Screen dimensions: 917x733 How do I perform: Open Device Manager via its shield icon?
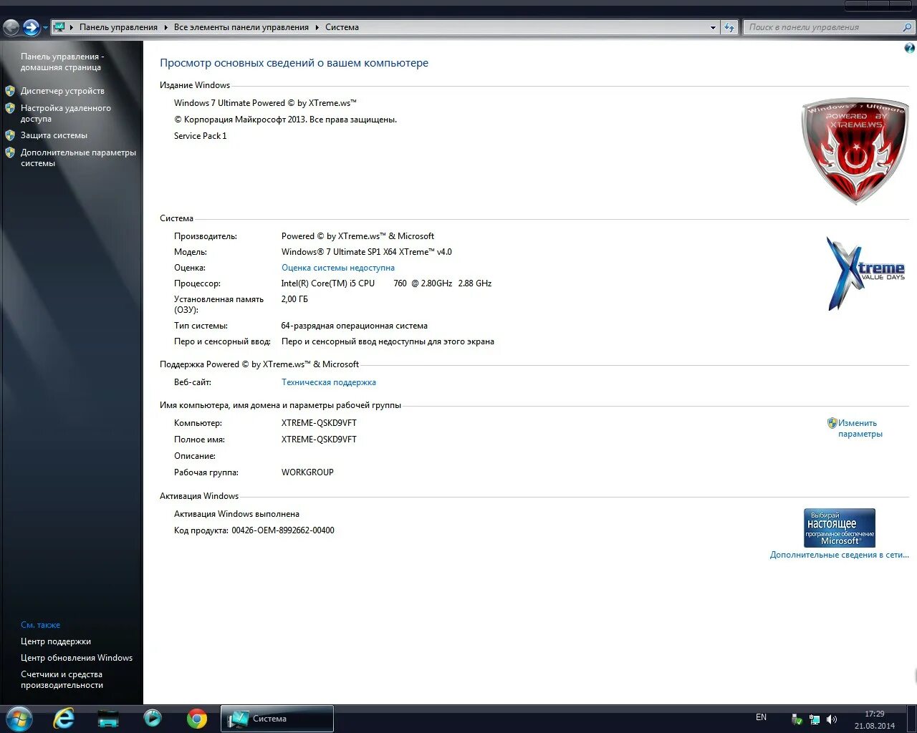[x=9, y=91]
